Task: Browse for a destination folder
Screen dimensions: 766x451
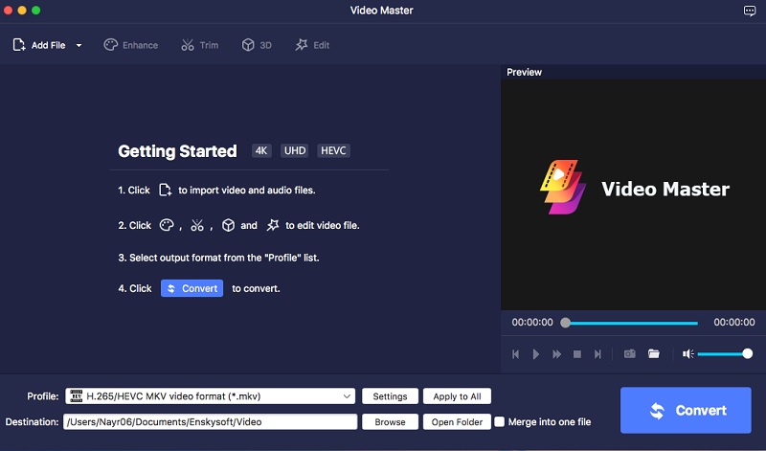Action: pos(390,421)
